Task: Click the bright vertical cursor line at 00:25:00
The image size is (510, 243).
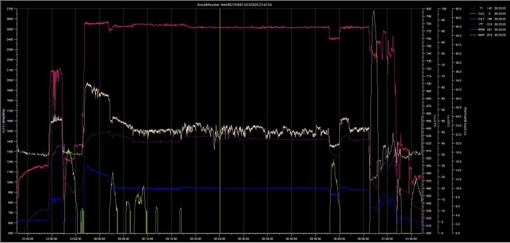Action: pos(220,121)
